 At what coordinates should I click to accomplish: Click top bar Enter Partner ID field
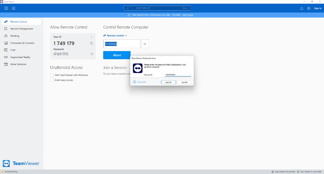[x=157, y=8]
